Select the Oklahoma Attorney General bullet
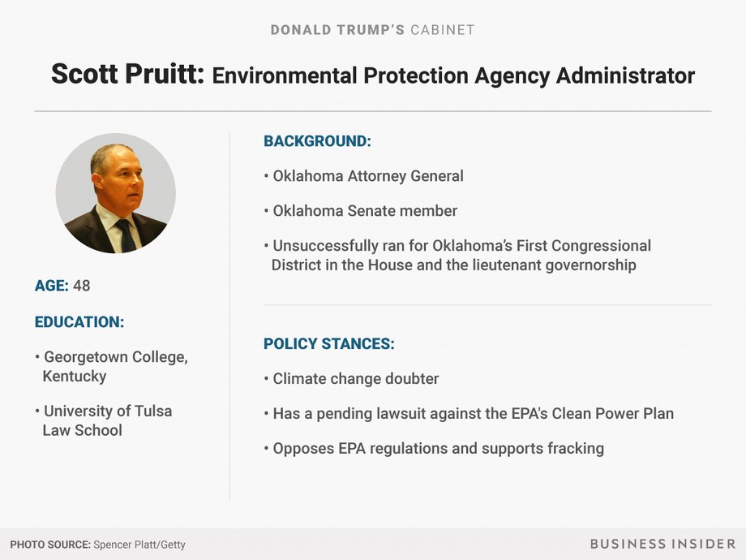This screenshot has height=560, width=746. (x=363, y=176)
